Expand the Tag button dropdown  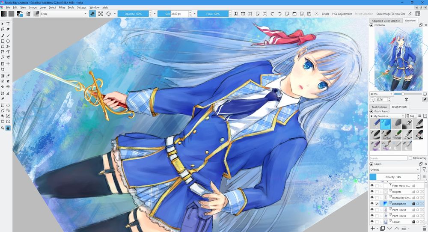(x=411, y=116)
